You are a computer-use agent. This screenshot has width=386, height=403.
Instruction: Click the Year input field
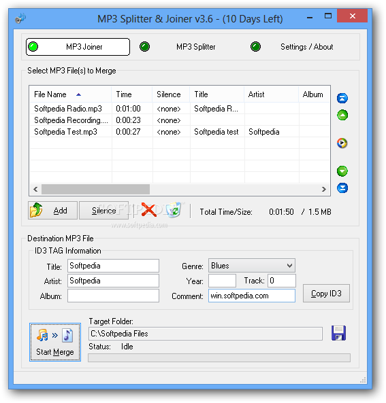click(x=222, y=281)
